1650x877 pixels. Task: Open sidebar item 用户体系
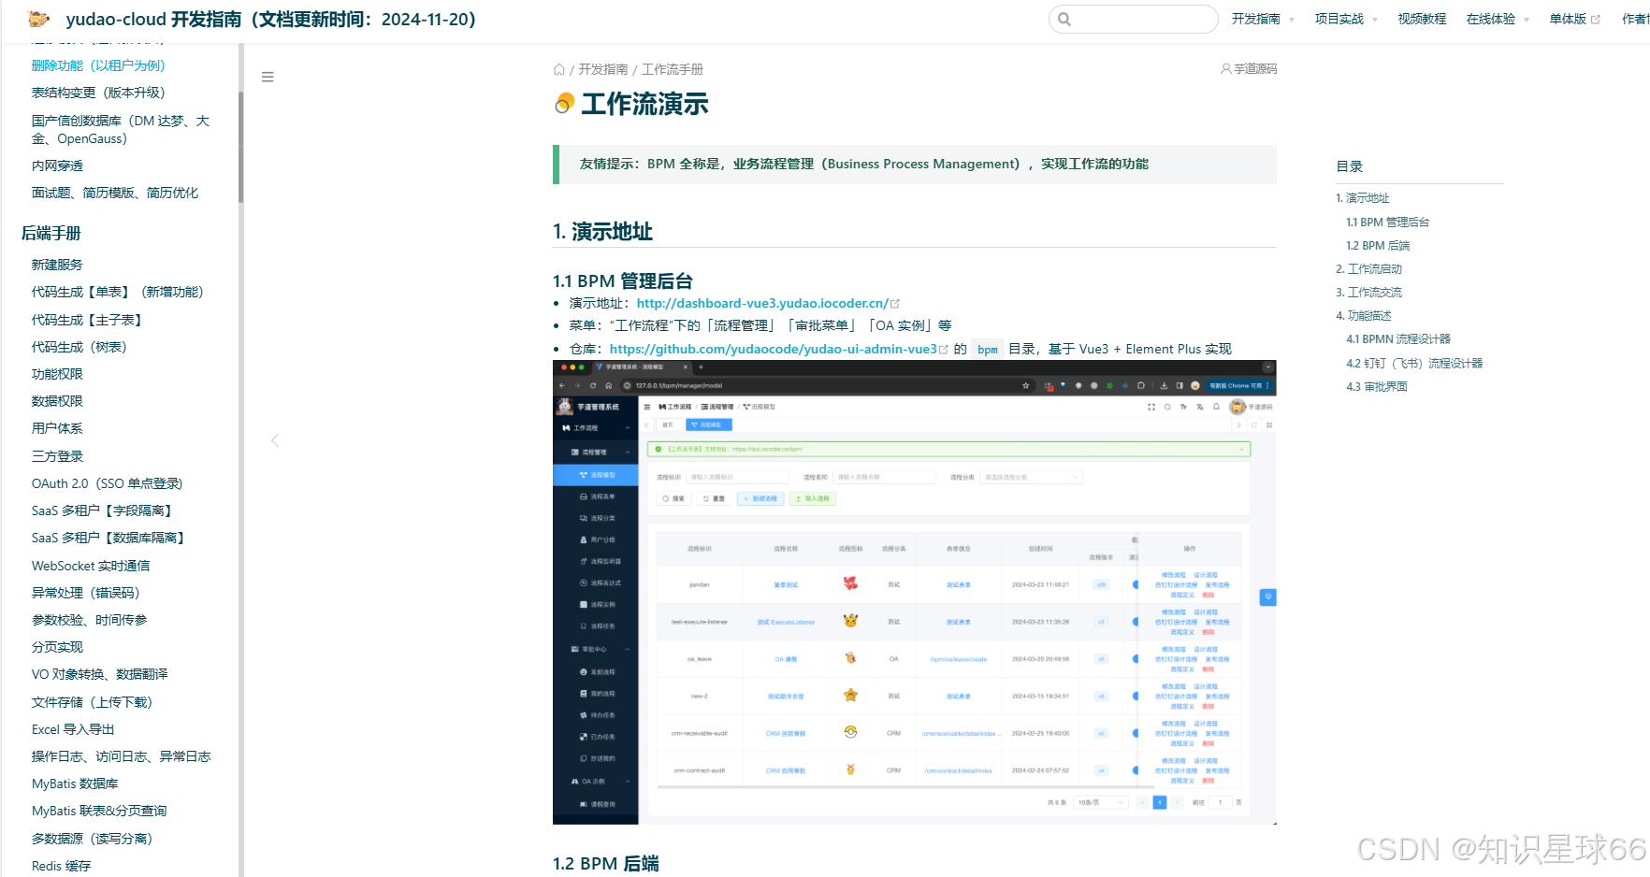point(57,428)
